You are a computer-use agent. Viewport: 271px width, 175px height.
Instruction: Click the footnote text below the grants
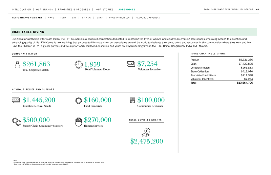59,162
